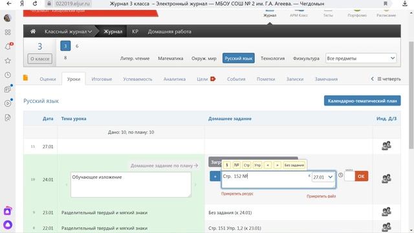Switch to the Замечания tab
This screenshot has width=414, height=233.
(326, 79)
